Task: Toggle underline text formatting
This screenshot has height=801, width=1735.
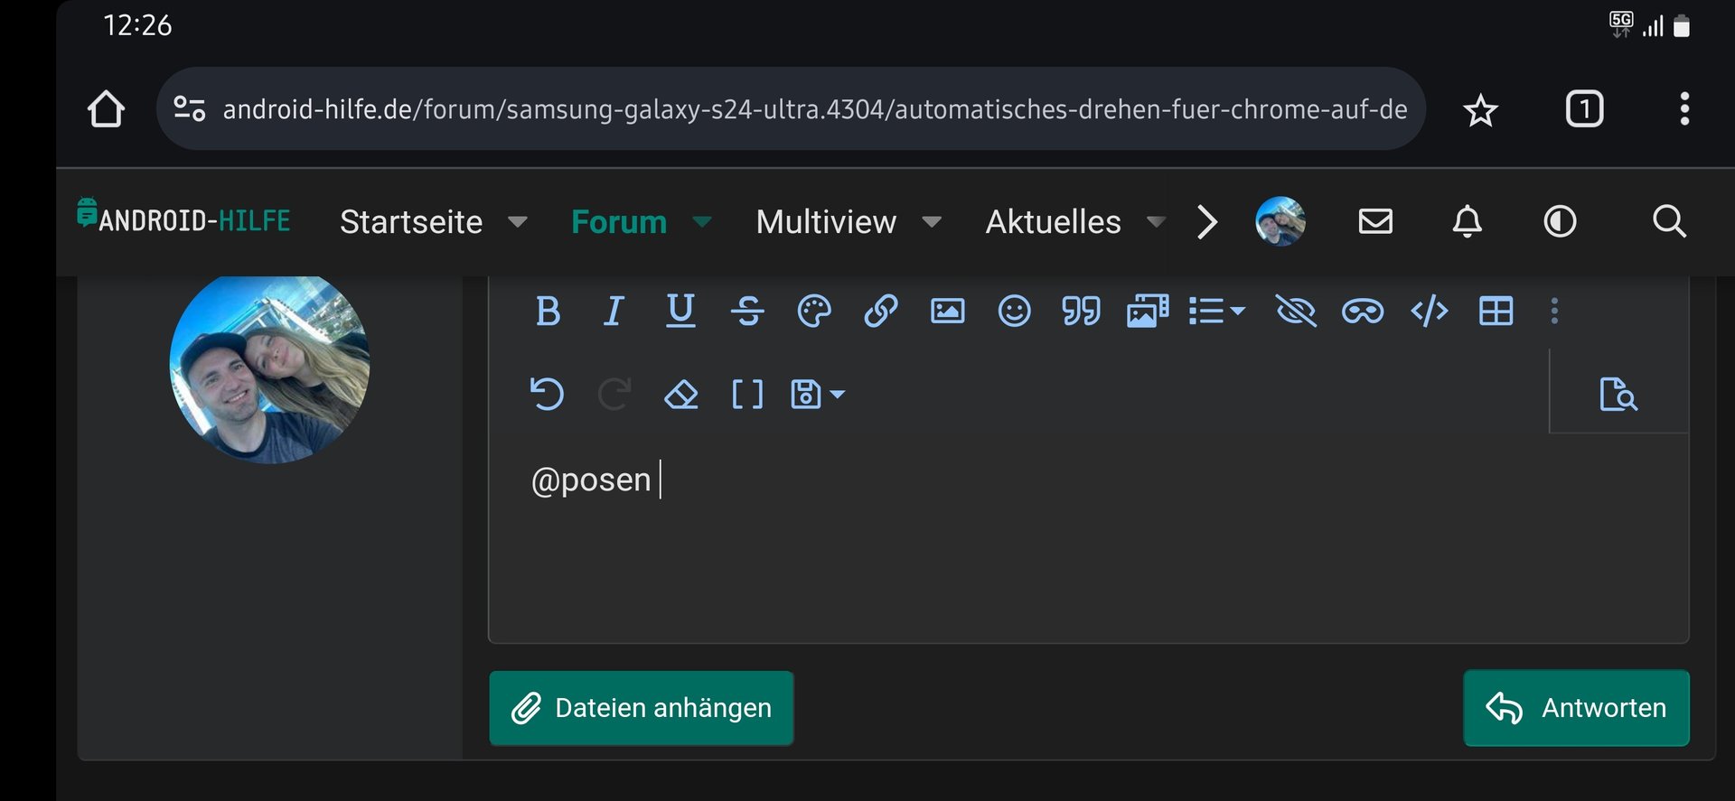Action: point(680,312)
